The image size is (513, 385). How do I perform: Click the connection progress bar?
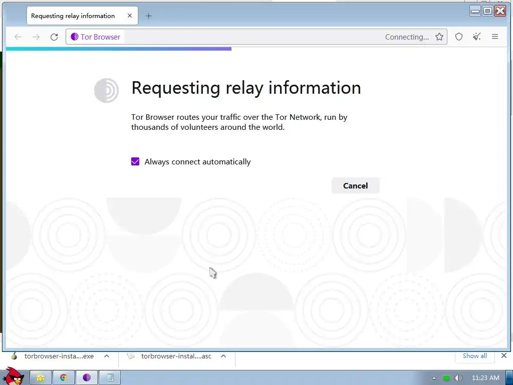point(118,49)
